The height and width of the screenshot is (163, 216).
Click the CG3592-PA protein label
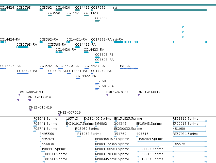click(x=49, y=66)
